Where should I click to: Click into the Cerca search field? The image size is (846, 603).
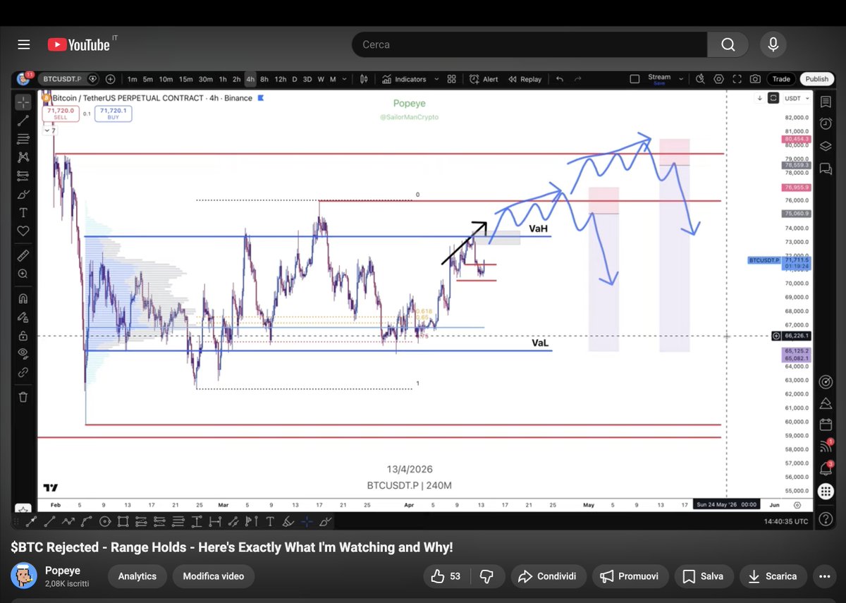[529, 44]
